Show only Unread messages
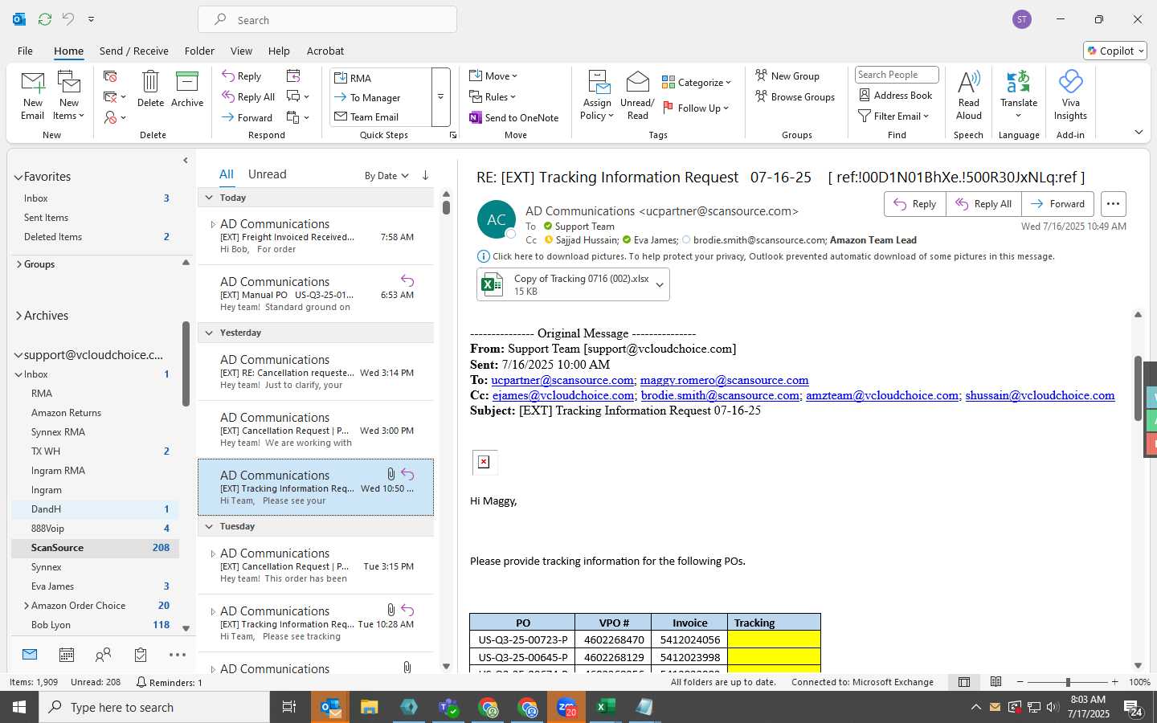Screen dimensions: 1157x723 [268, 174]
